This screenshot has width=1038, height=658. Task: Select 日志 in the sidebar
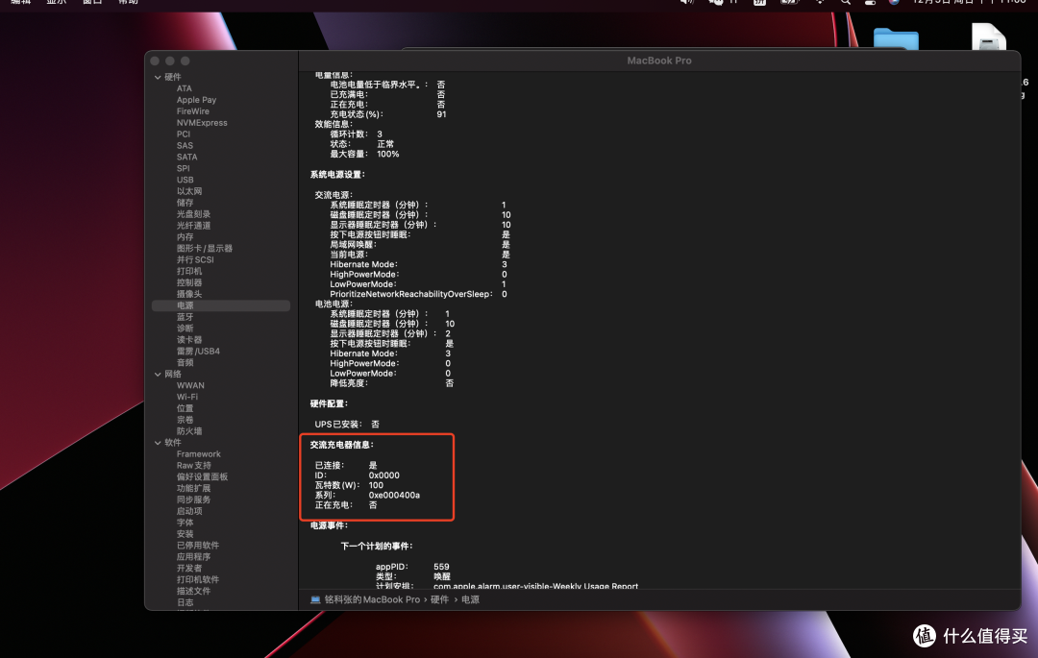pyautogui.click(x=185, y=602)
